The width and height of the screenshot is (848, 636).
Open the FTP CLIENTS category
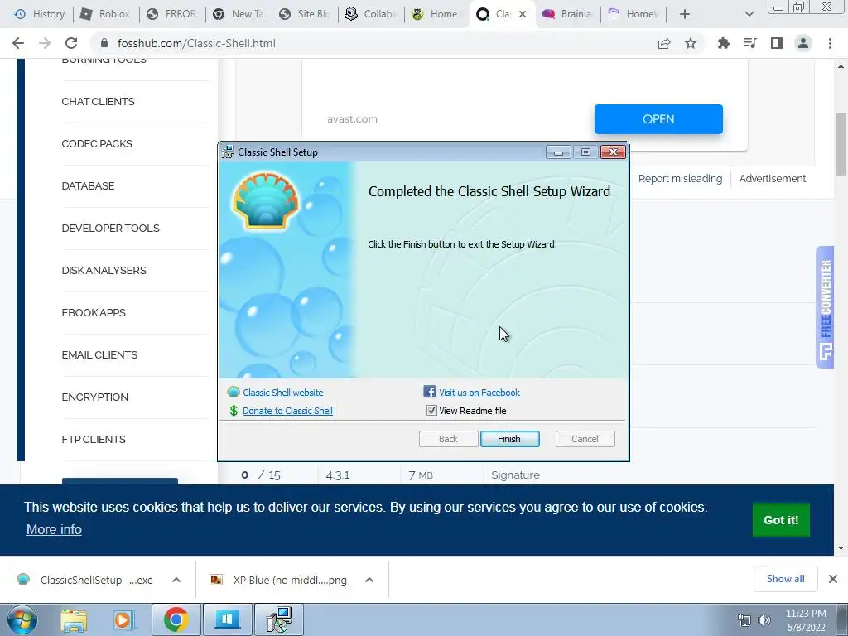coord(94,439)
